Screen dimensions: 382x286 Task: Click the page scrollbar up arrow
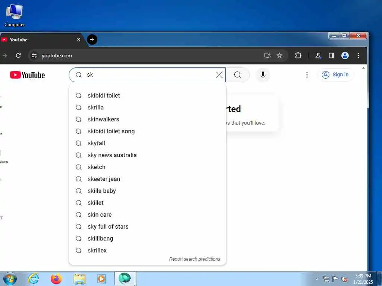363,68
